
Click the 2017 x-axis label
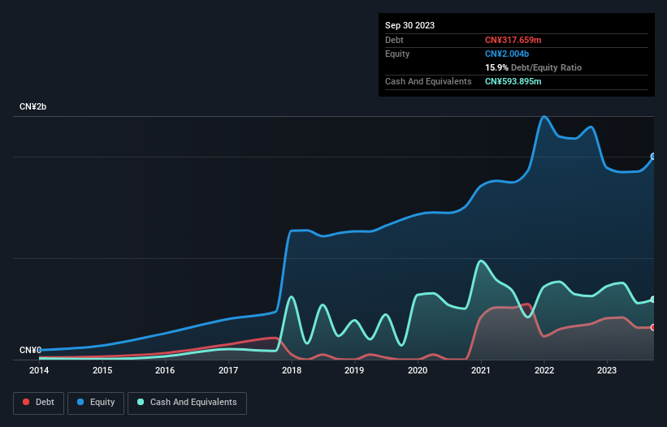coord(228,370)
